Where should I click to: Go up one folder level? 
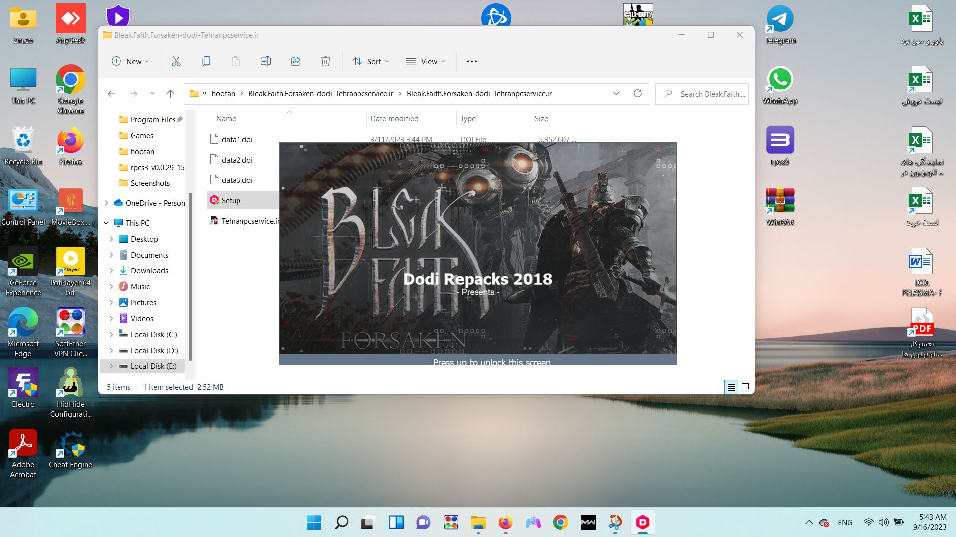(x=171, y=93)
